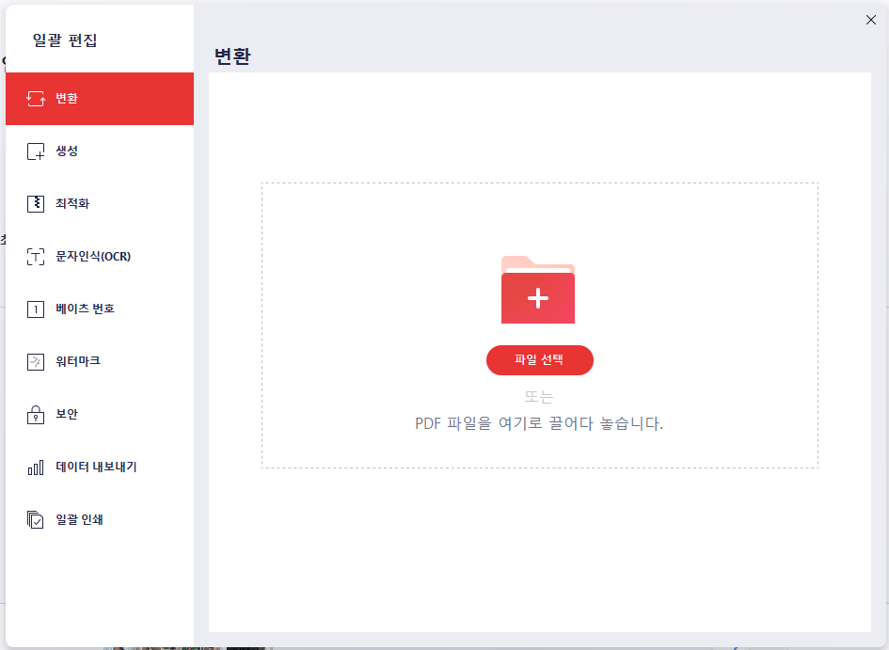889x650 pixels.
Task: Click inside the dashed PDF drop zone
Action: [x=539, y=216]
